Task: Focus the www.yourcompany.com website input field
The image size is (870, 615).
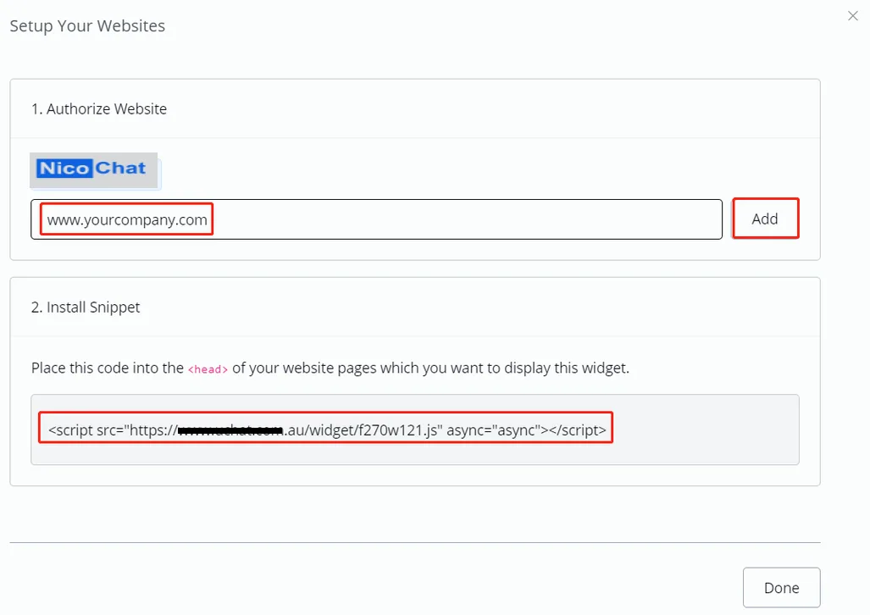Action: point(376,219)
